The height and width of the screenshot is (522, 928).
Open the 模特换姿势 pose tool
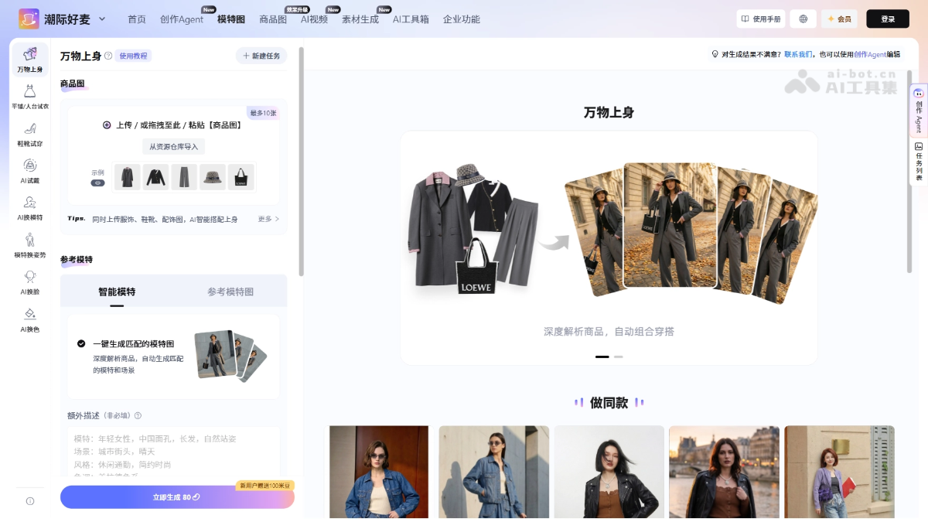29,245
